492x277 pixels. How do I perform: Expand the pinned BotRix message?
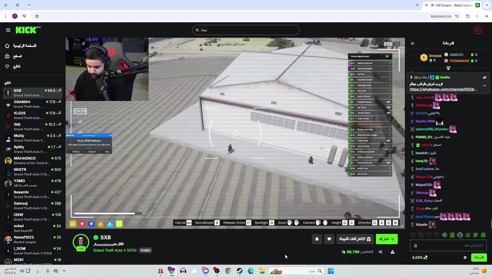click(484, 85)
